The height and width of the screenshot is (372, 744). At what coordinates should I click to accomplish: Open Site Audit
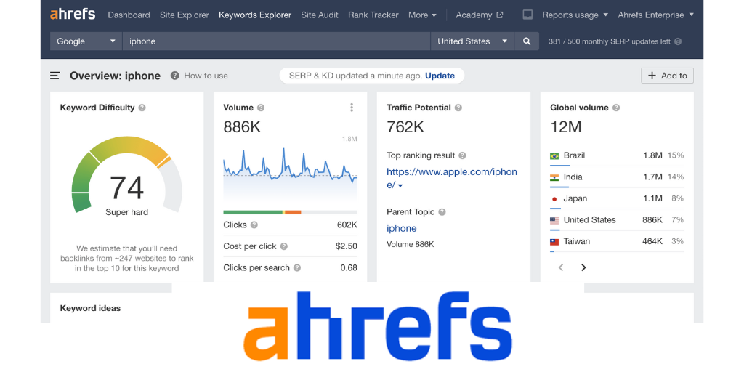320,15
